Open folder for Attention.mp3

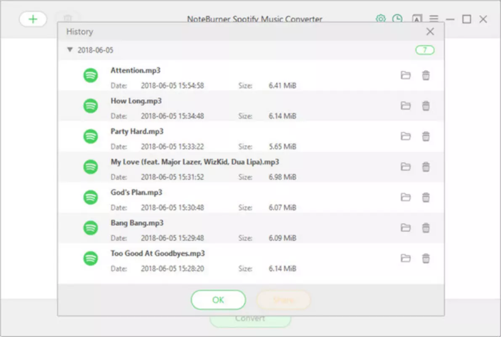pyautogui.click(x=406, y=75)
